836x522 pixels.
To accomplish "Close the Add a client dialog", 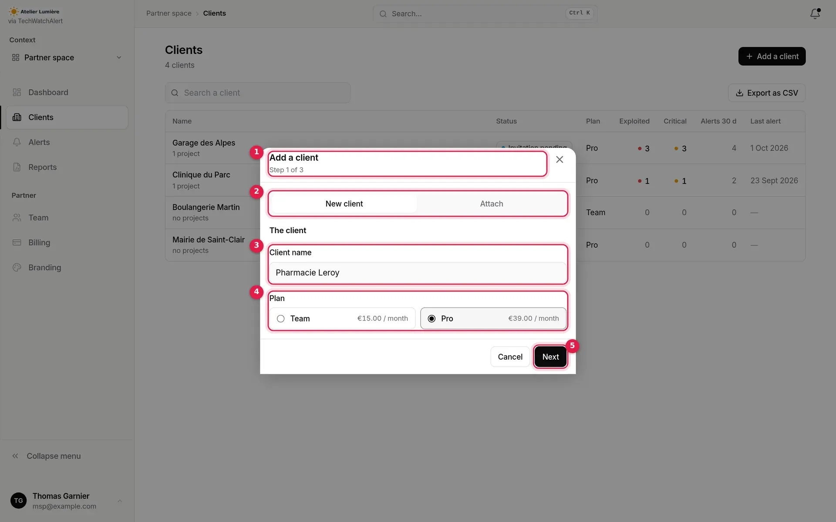I will point(560,160).
